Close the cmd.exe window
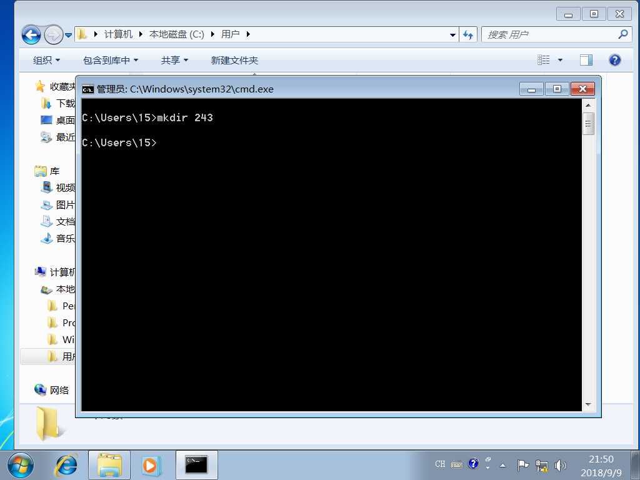Screen dimensions: 640x480 (x=582, y=89)
